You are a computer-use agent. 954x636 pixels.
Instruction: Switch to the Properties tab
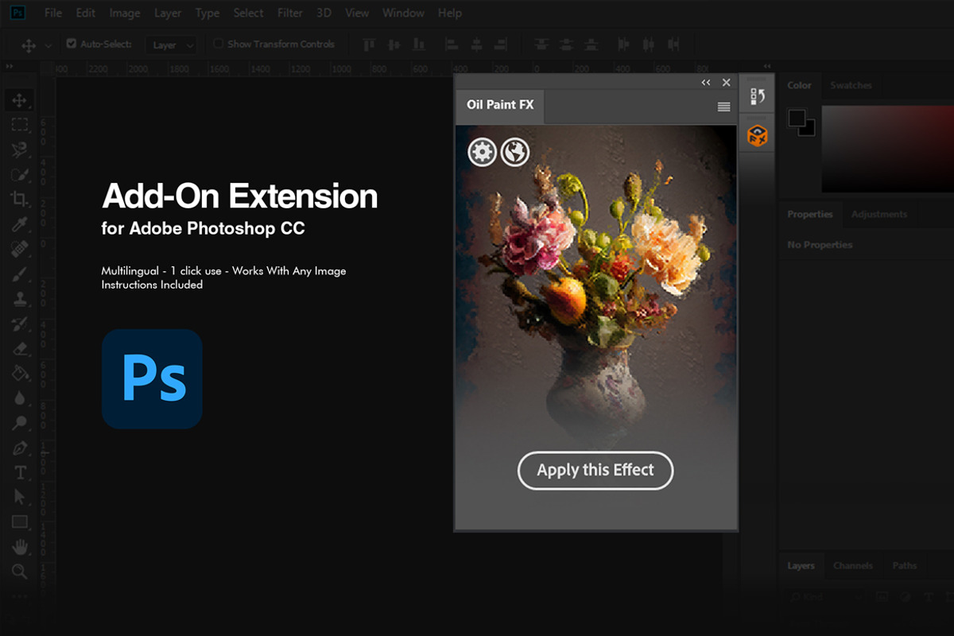[x=810, y=214]
